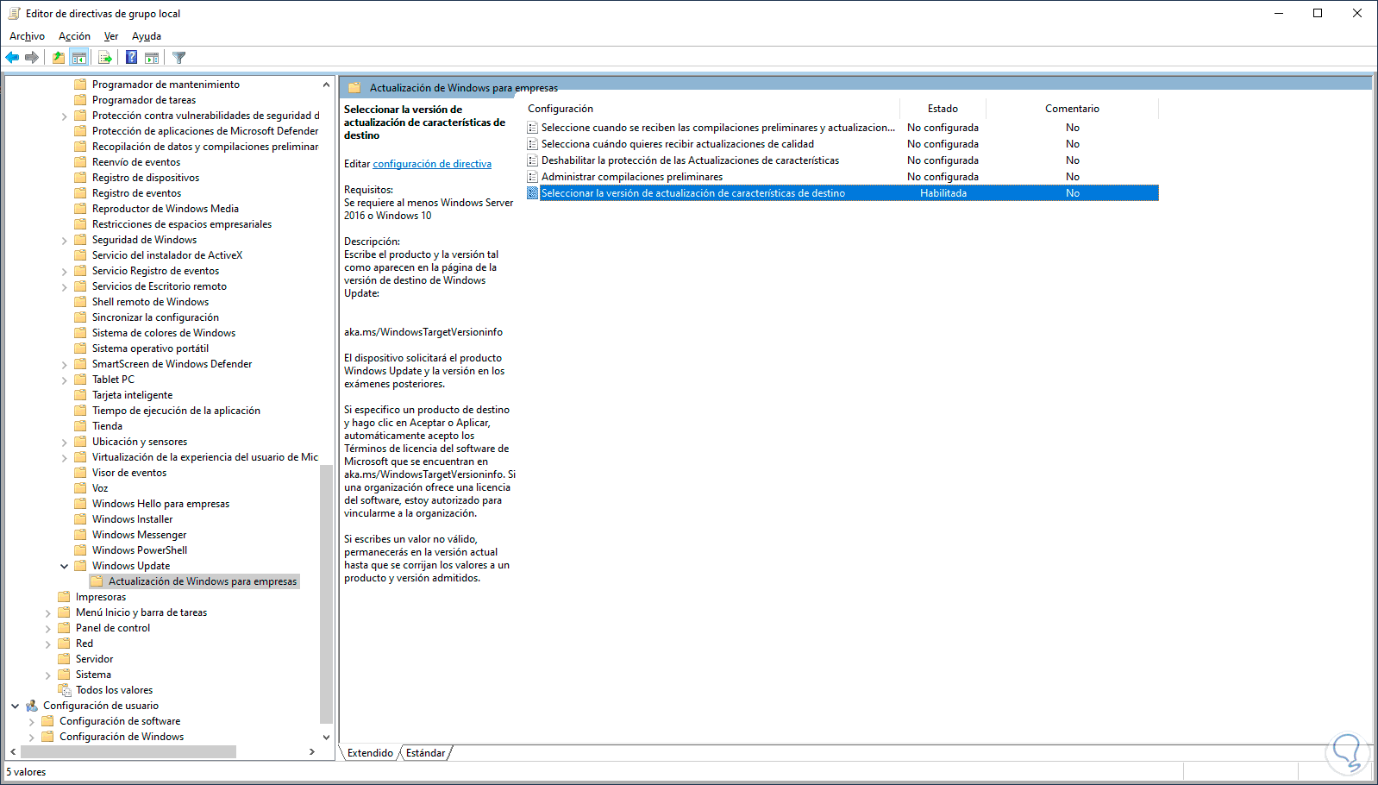Select Sincronizar la configuración folder
The height and width of the screenshot is (785, 1378).
pyautogui.click(x=156, y=317)
